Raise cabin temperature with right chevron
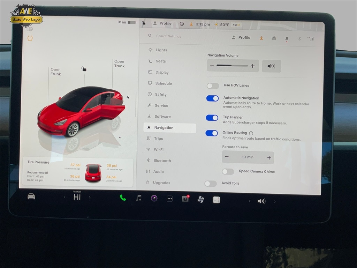The image size is (357, 268). (90, 197)
